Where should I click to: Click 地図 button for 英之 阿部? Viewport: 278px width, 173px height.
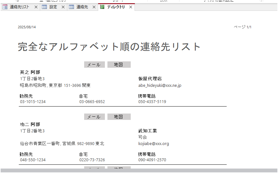(x=119, y=65)
